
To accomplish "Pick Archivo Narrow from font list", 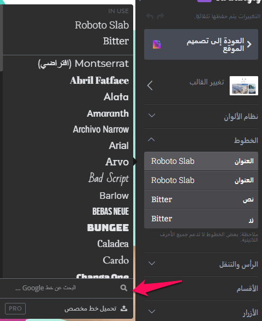I will tap(101, 129).
